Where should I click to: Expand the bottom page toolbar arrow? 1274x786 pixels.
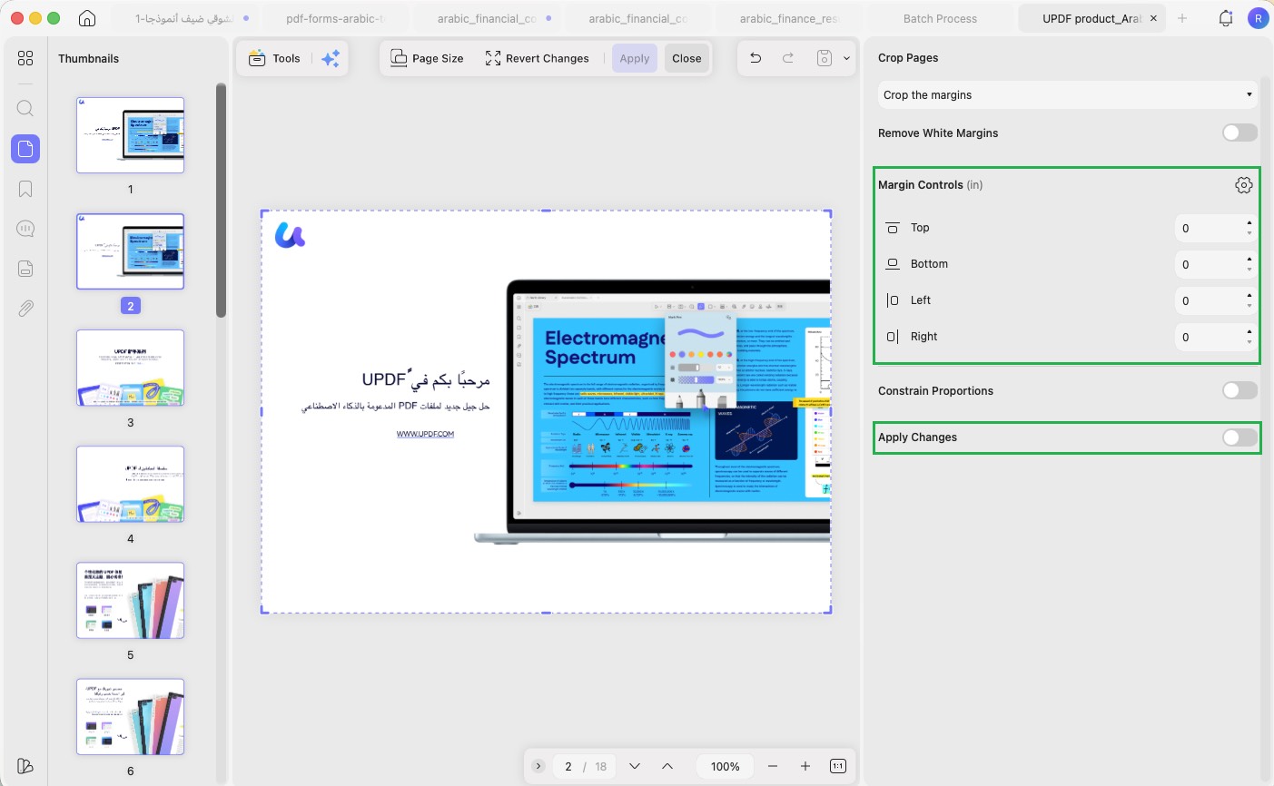tap(538, 766)
